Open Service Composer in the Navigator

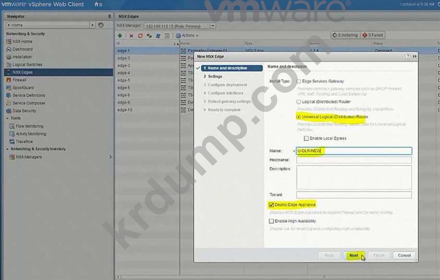(x=26, y=103)
